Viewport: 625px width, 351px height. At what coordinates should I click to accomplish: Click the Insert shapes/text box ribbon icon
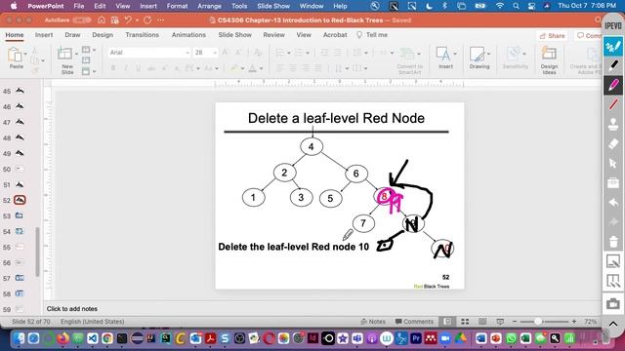tap(442, 54)
